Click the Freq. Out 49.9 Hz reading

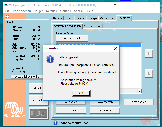(x=27, y=56)
